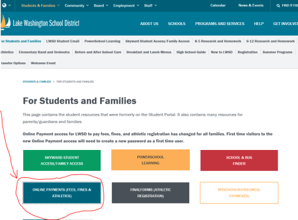Select the Schools menu item
Viewport: 298px width, 220px height.
pyautogui.click(x=176, y=23)
